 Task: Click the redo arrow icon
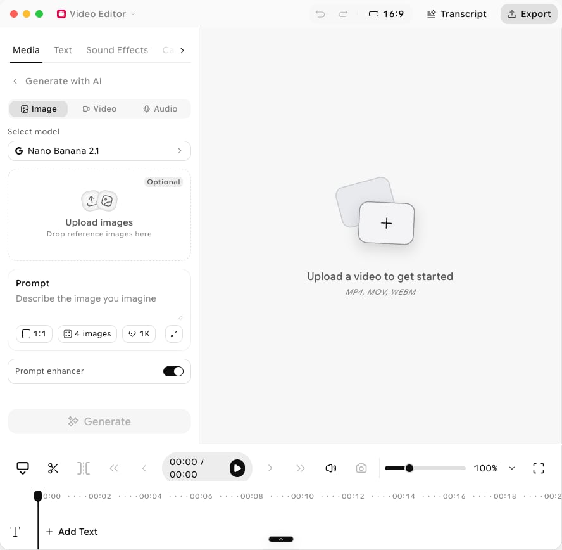[343, 14]
